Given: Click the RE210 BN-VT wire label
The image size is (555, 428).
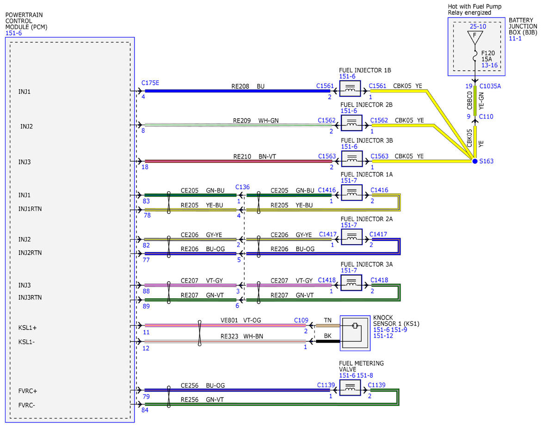Looking at the screenshot, I should click(x=254, y=157).
